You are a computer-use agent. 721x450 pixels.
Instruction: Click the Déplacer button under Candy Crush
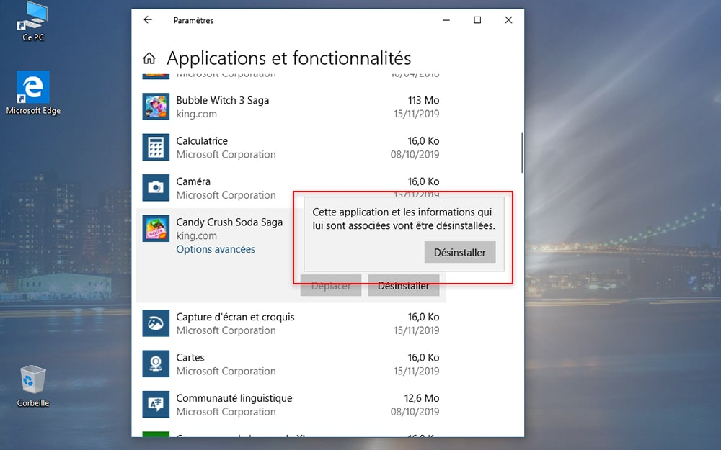[331, 286]
